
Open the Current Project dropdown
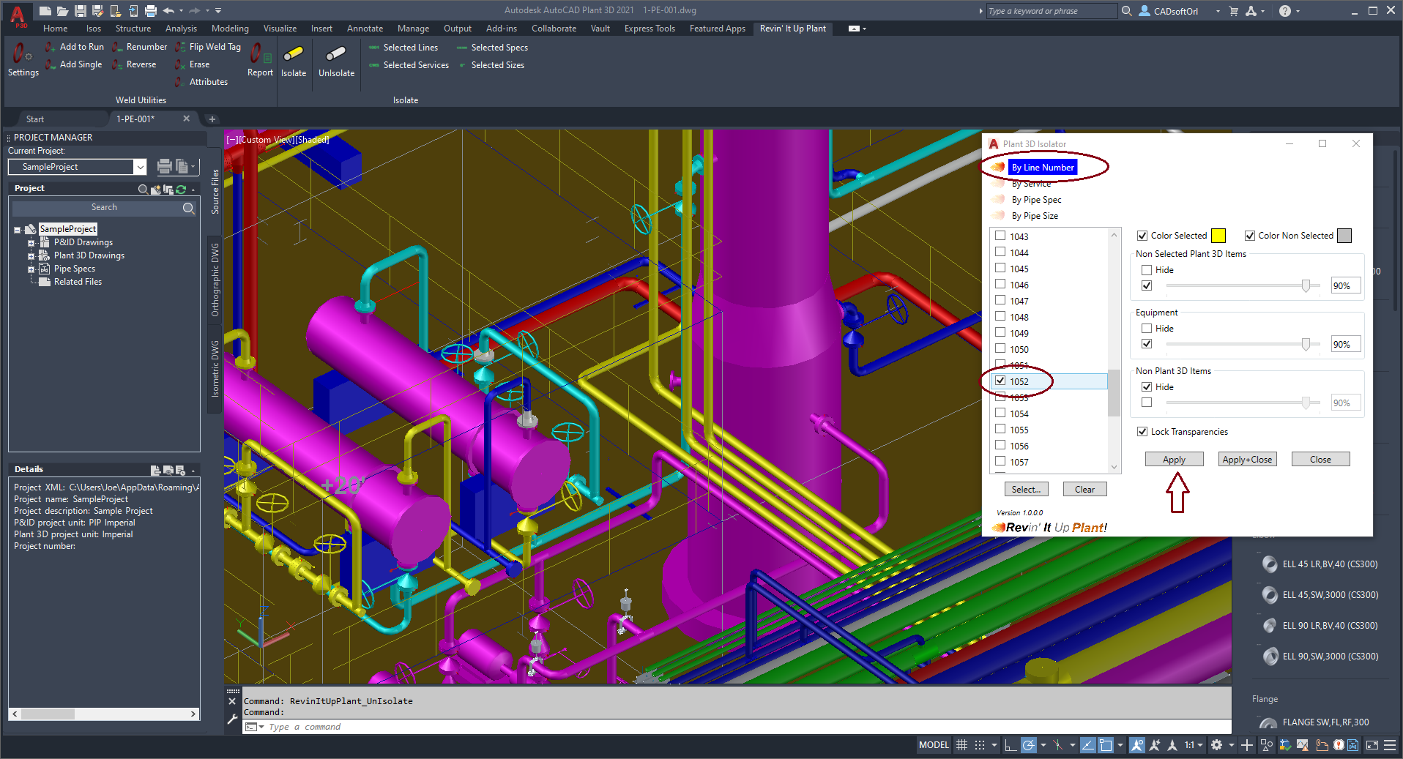[140, 167]
